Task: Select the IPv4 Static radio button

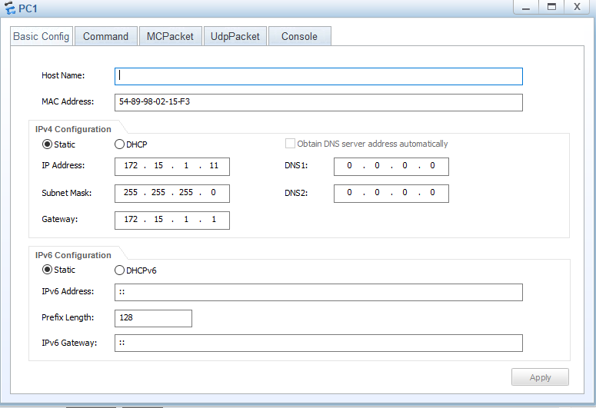Action: pos(47,144)
